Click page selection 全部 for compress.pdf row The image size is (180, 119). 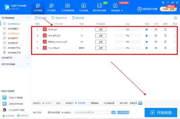click(x=101, y=42)
